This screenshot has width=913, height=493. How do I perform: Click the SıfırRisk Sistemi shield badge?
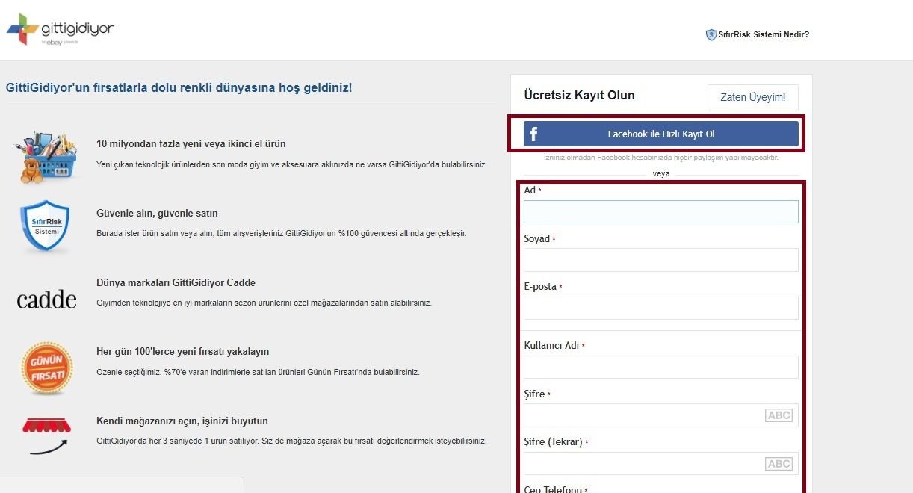pyautogui.click(x=46, y=226)
